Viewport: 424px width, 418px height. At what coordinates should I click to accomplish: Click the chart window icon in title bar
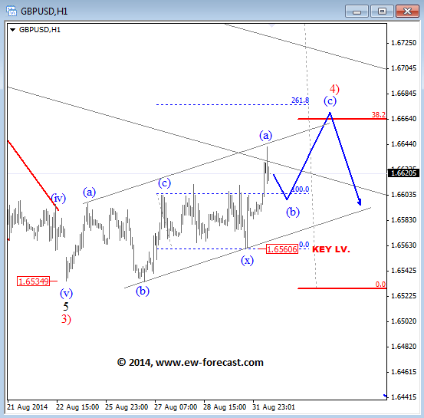pos(12,11)
